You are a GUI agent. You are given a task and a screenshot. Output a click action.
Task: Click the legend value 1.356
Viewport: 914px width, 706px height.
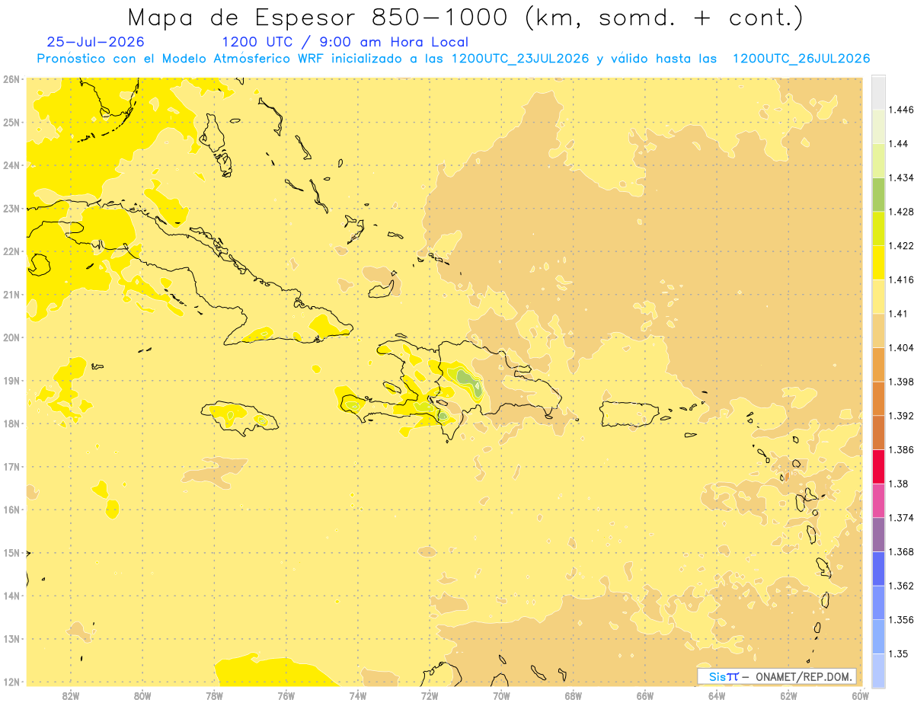(901, 620)
